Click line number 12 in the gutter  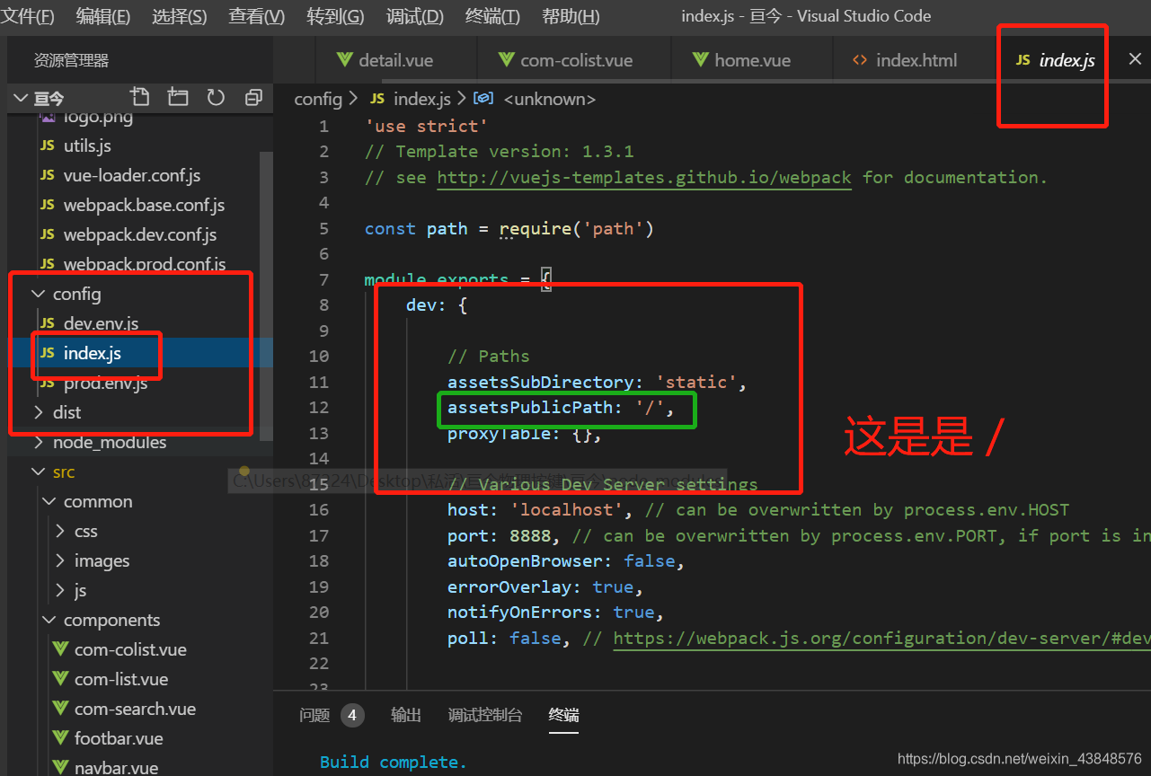coord(319,408)
